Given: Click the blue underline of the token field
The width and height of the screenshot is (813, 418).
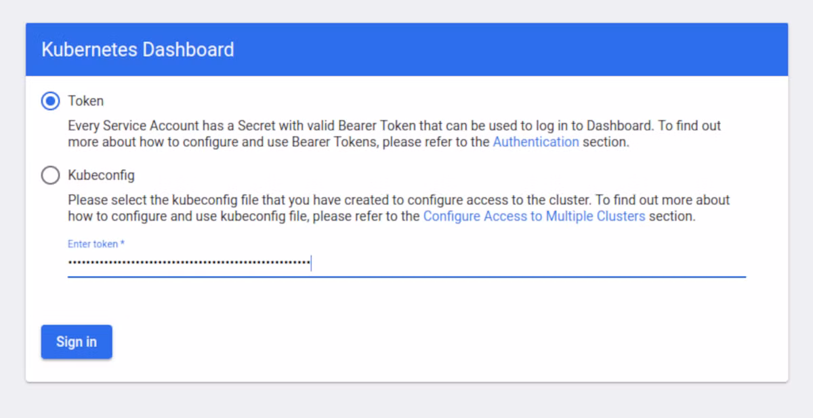Looking at the screenshot, I should (x=406, y=277).
